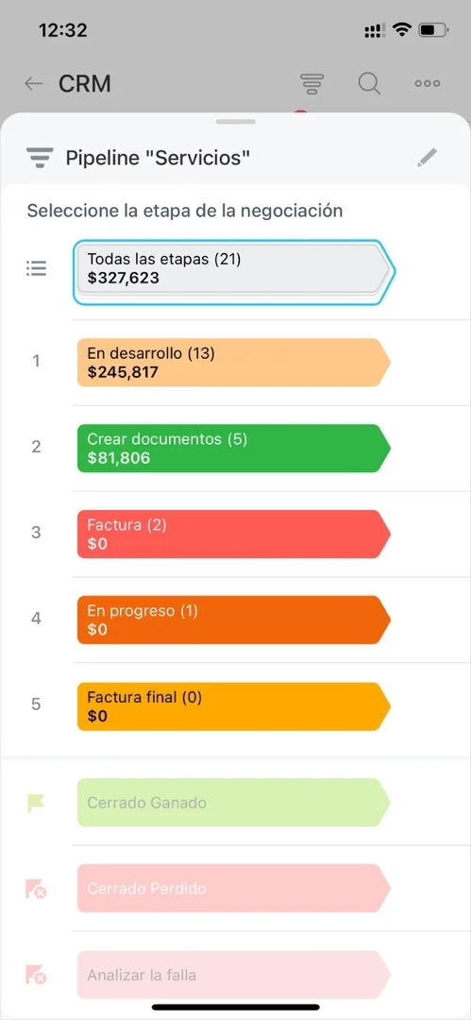471x1020 pixels.
Task: Open the three-dot more options menu
Action: tap(428, 83)
